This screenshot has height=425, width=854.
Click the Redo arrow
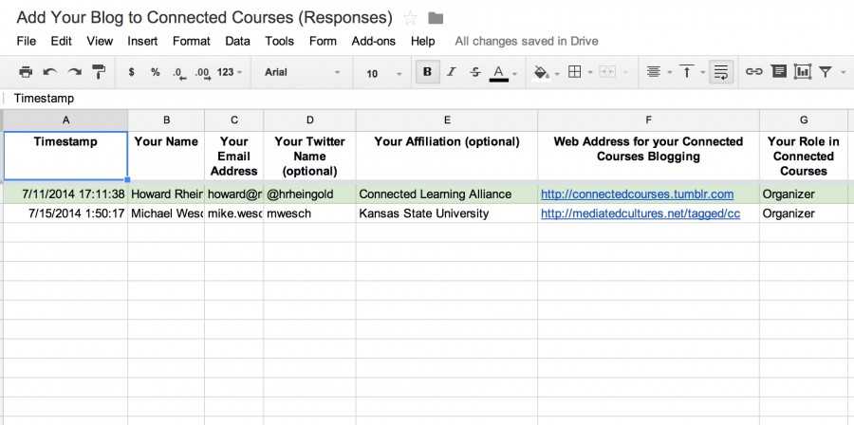(74, 72)
